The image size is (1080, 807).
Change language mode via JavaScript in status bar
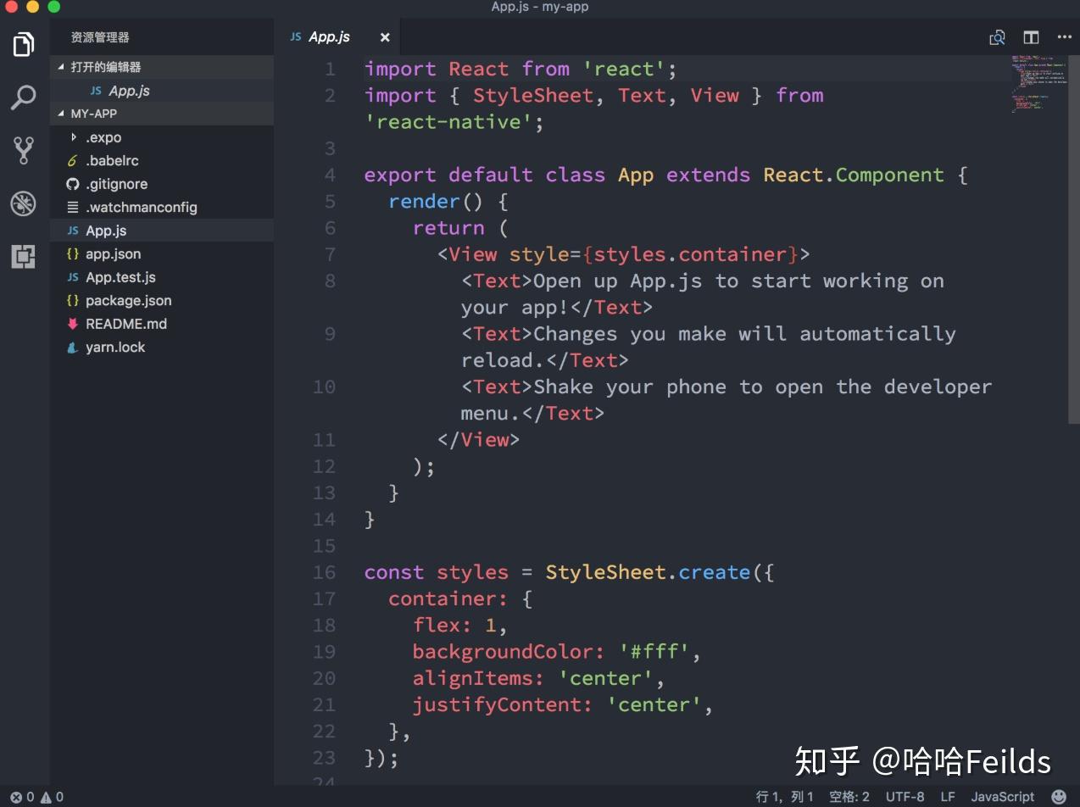click(1003, 797)
